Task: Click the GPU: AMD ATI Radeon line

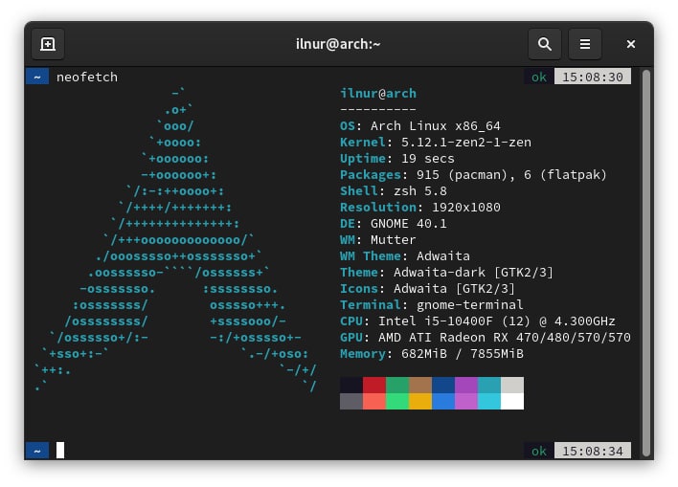Action: 486,338
